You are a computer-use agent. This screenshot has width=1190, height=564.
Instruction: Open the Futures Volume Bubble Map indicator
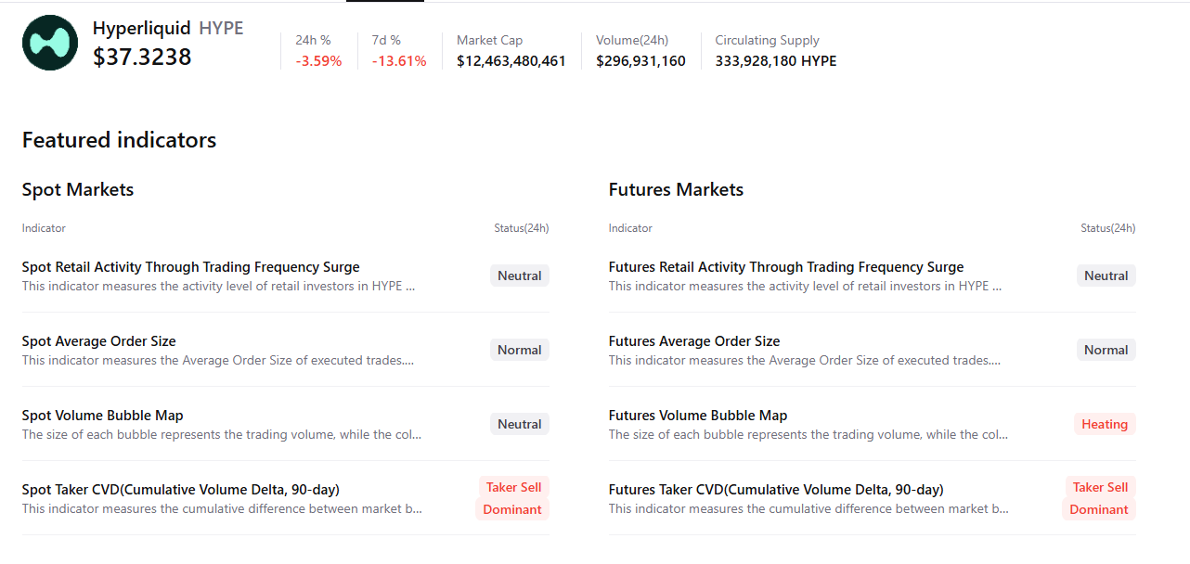697,416
